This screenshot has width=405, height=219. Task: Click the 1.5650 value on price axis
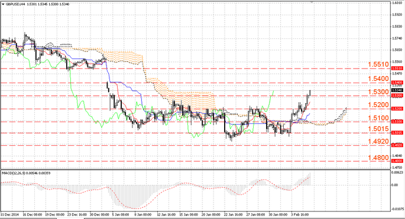pos(397,50)
